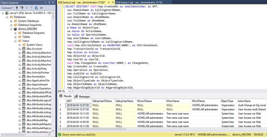Collapse the Databases folder
The width and height of the screenshot is (267, 137).
click(x=7, y=17)
